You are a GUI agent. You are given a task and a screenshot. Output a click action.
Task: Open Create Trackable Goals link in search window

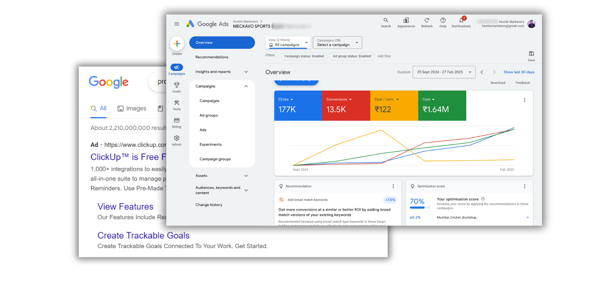pyautogui.click(x=144, y=236)
